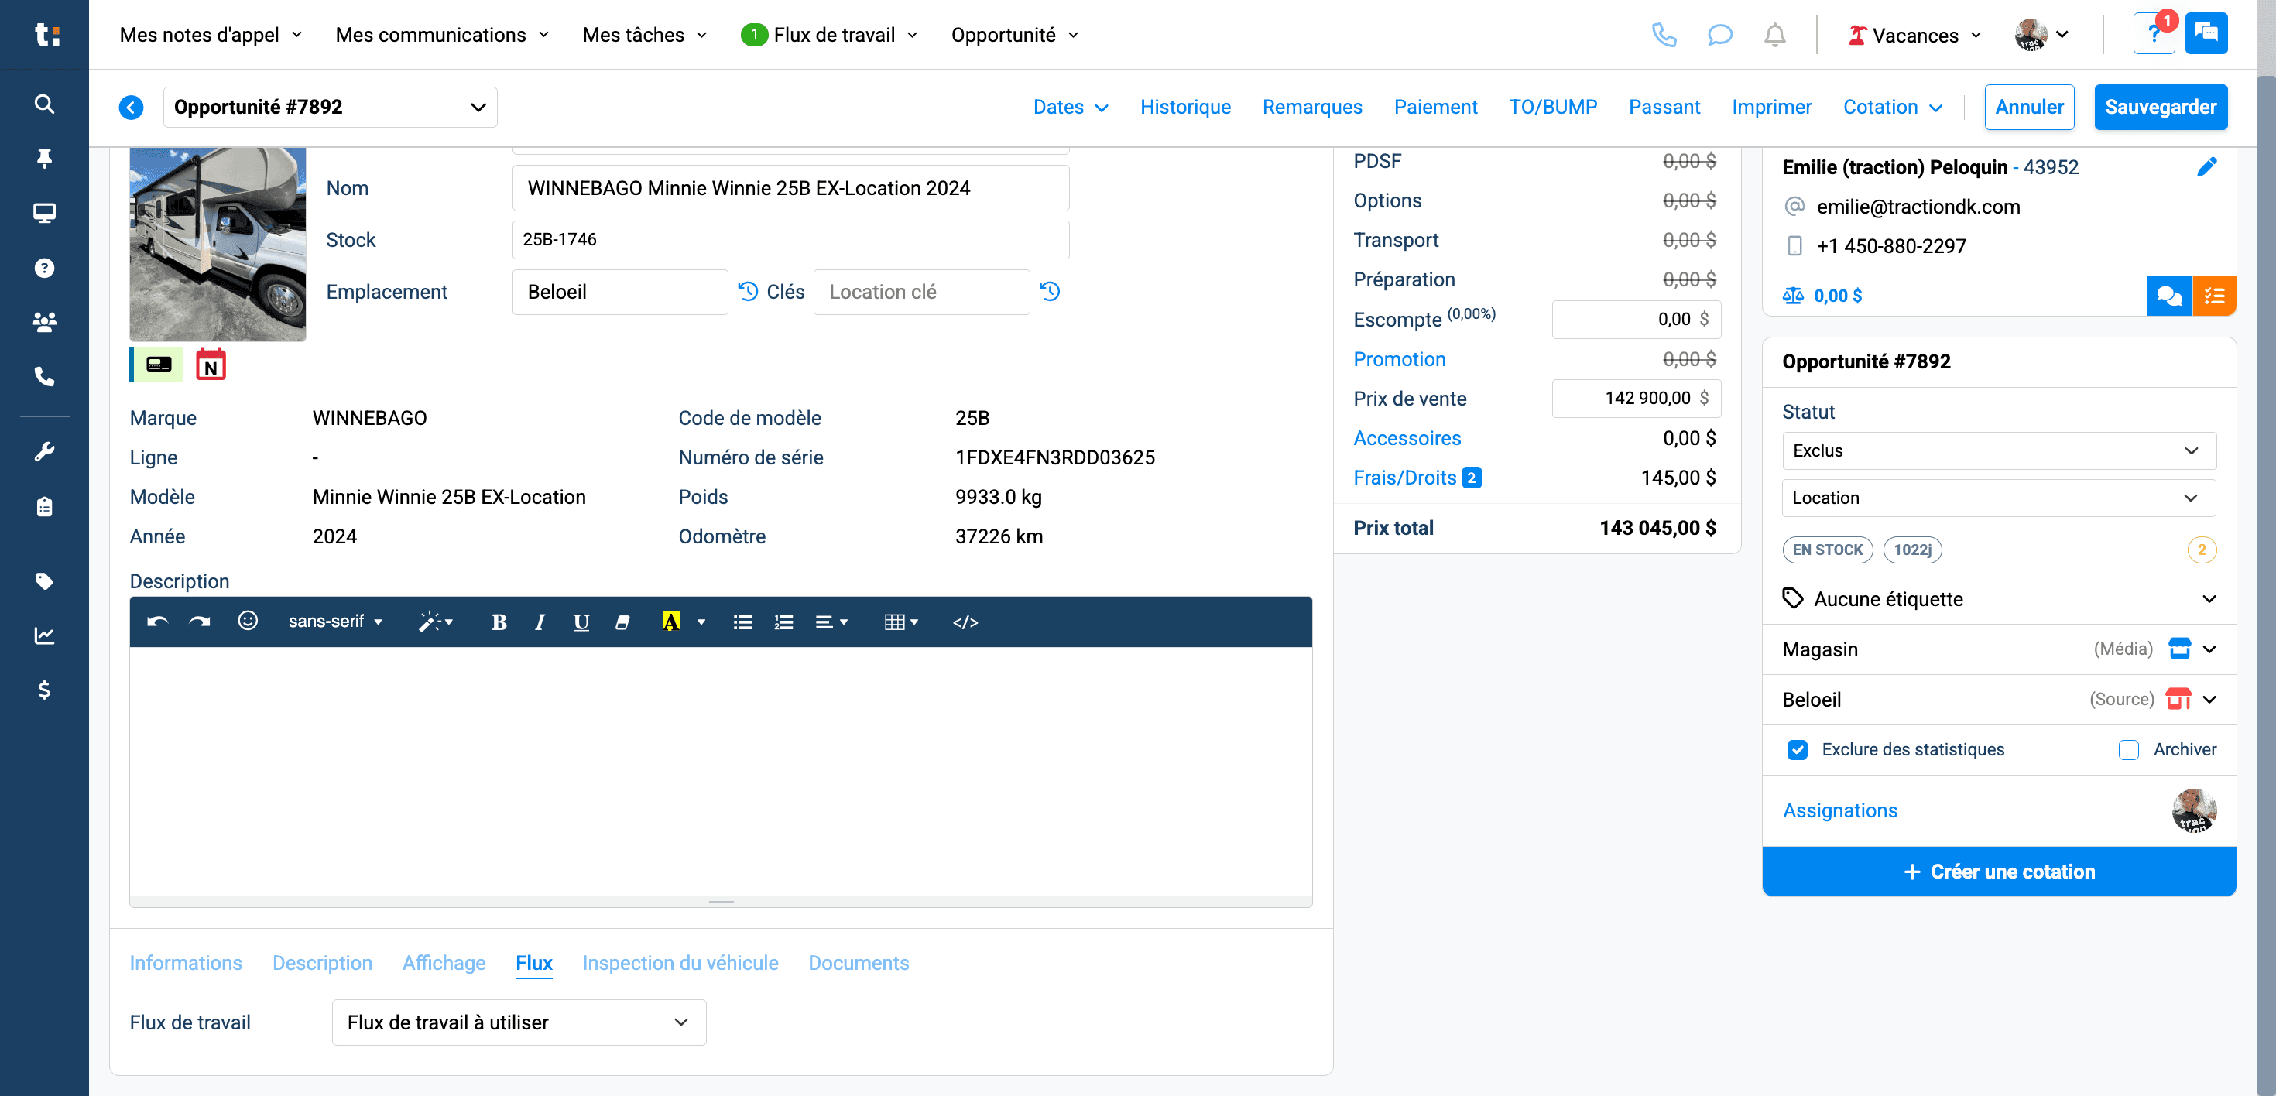Screen dimensions: 2276x1096
Task: Open highlight color picker arrow
Action: 701,622
